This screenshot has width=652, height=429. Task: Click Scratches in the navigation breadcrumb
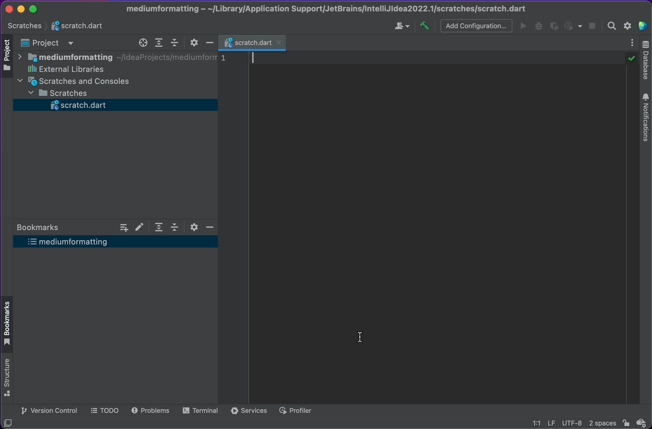point(24,26)
